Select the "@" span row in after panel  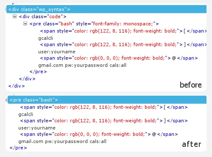pyautogui.click(x=99, y=134)
